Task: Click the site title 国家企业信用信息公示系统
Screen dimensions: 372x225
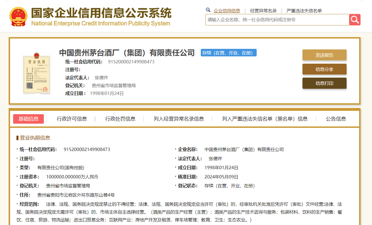Action: point(101,13)
